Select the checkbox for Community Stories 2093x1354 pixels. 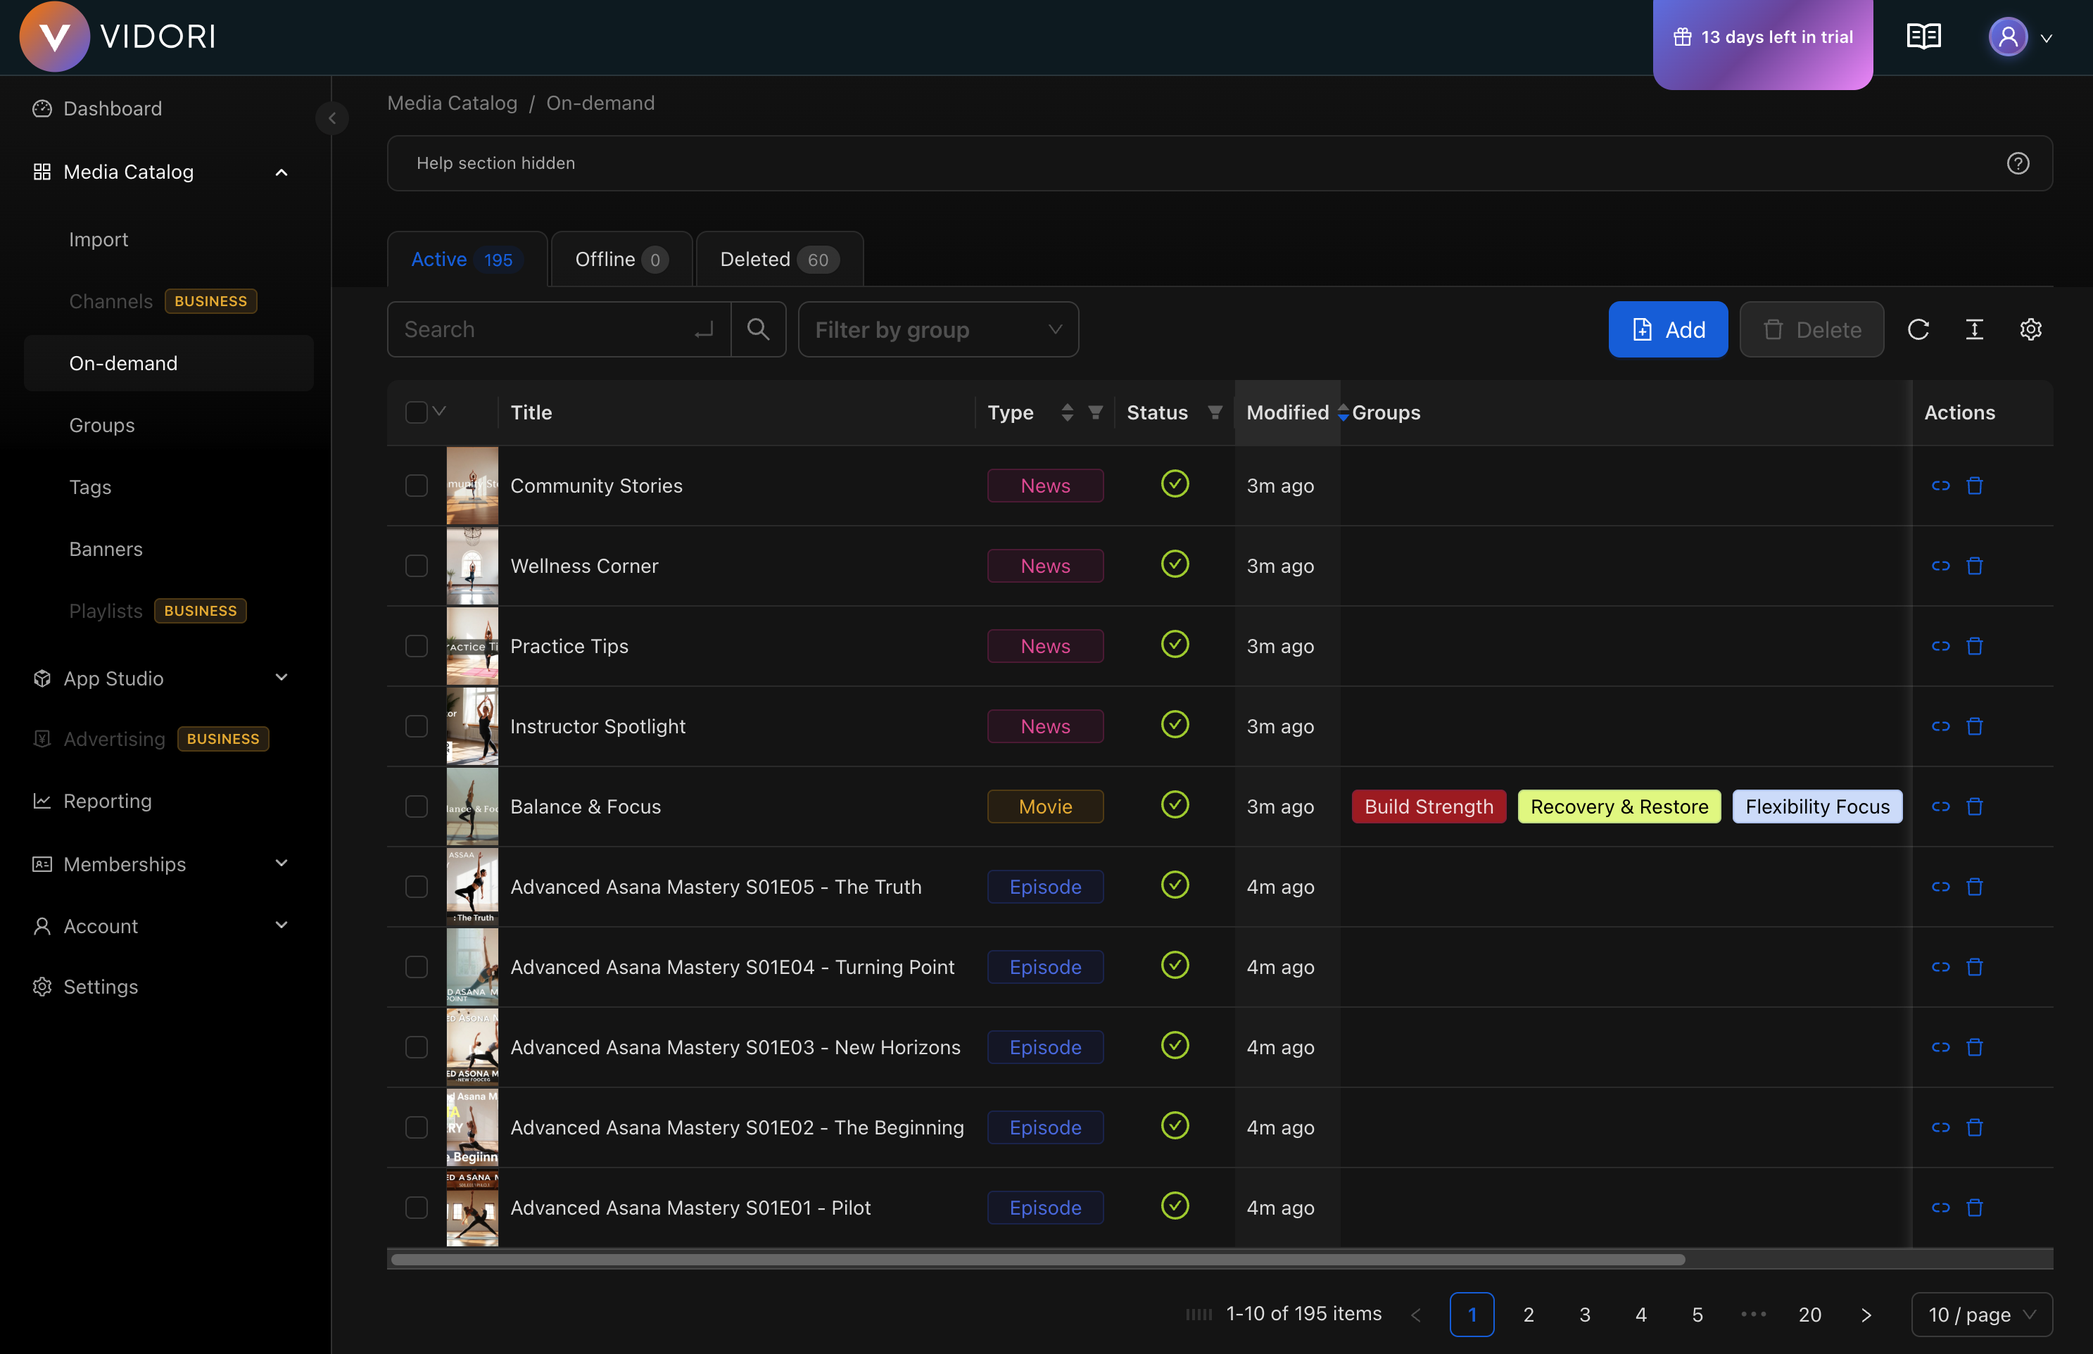click(416, 484)
